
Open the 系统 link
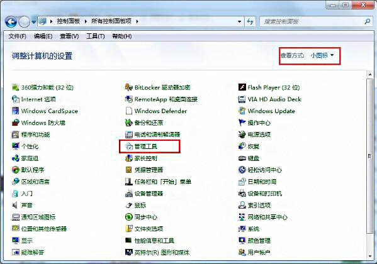click(254, 229)
